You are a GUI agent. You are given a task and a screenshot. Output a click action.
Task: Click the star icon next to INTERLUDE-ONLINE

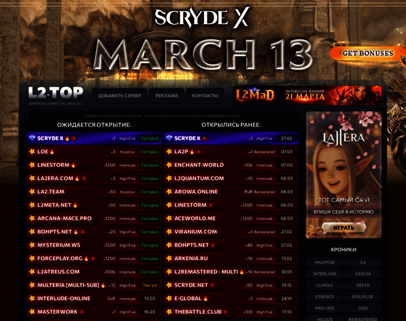(32, 299)
